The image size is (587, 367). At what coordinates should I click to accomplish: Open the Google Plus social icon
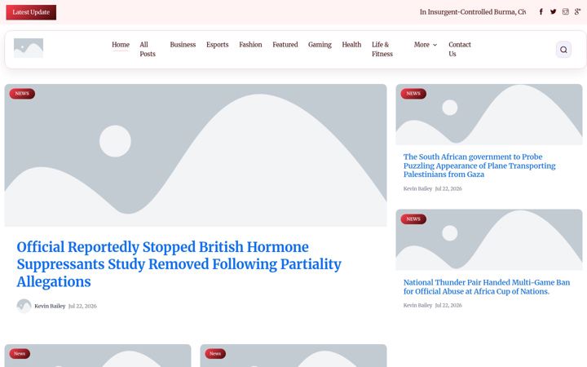coord(578,12)
